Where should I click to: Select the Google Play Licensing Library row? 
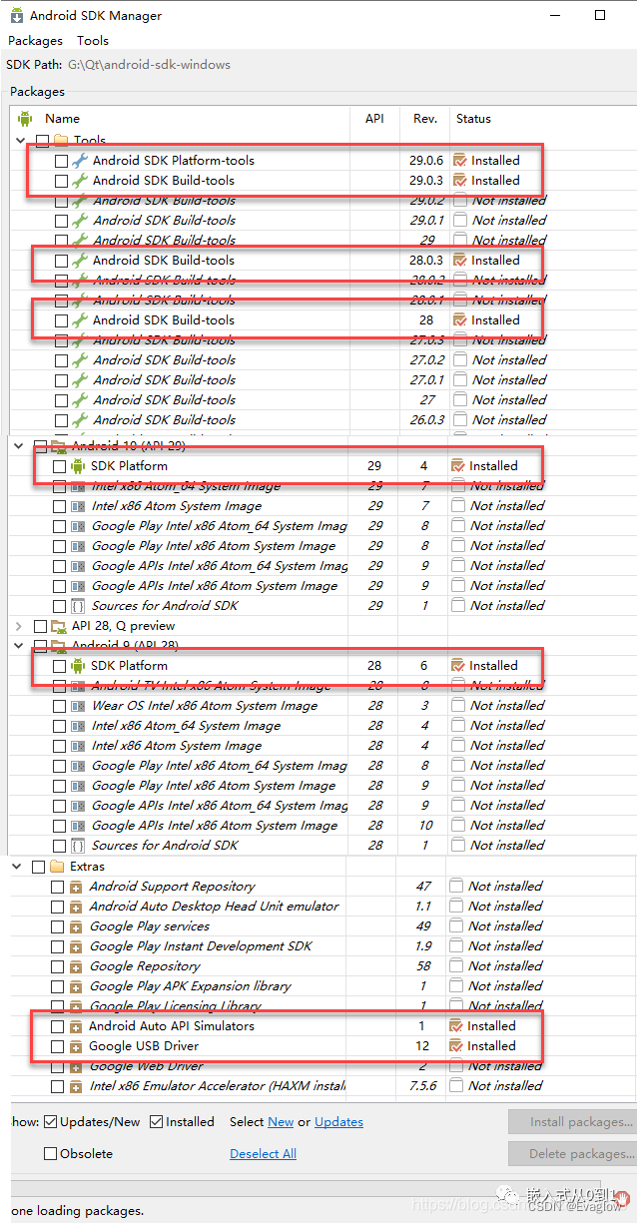pos(322,1006)
